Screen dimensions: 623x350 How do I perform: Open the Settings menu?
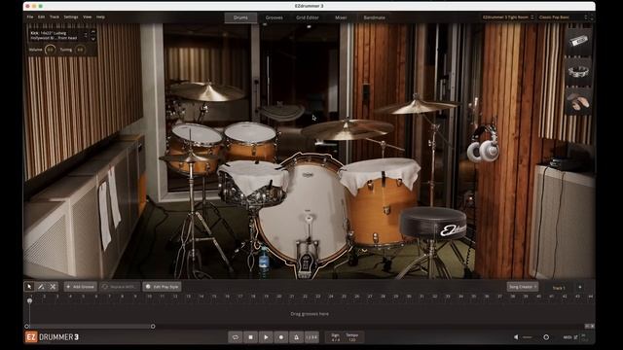point(71,17)
